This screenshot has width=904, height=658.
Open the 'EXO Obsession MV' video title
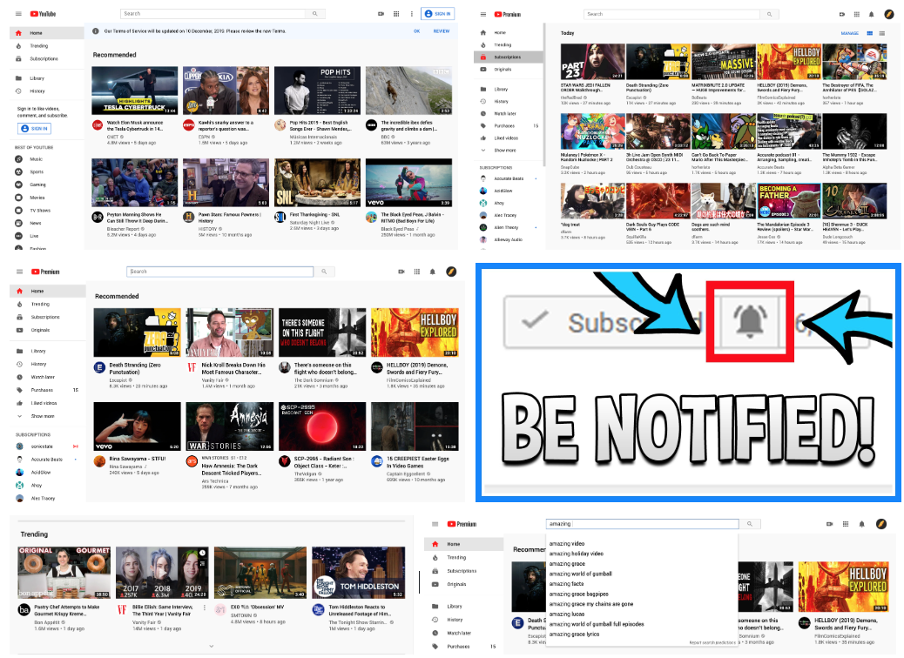[x=257, y=608]
